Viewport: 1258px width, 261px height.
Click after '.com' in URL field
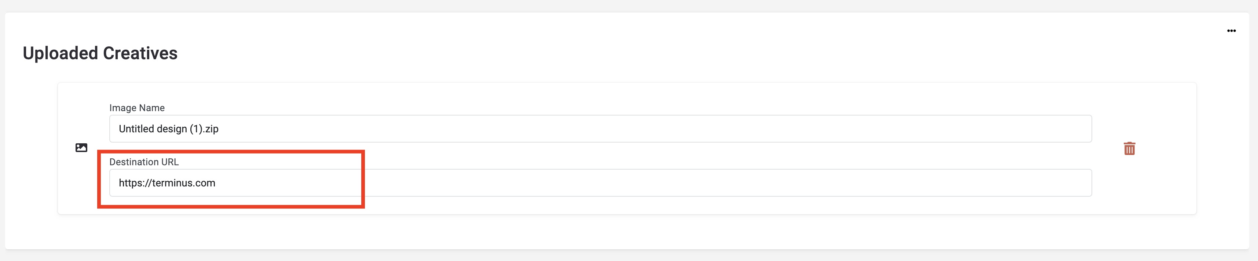click(x=216, y=183)
